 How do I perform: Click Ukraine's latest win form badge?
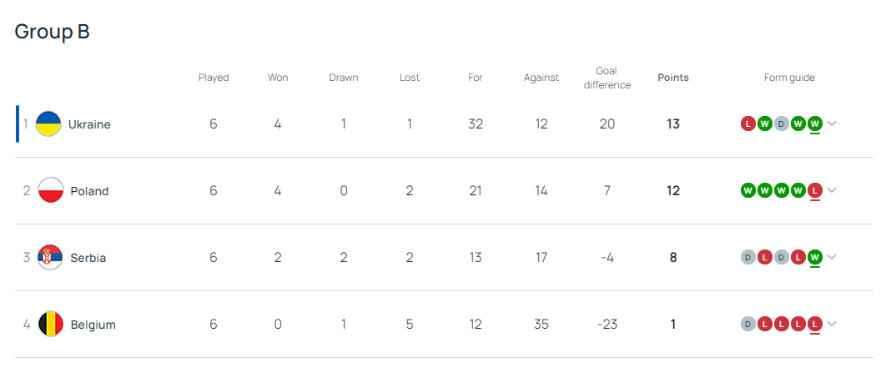point(815,124)
